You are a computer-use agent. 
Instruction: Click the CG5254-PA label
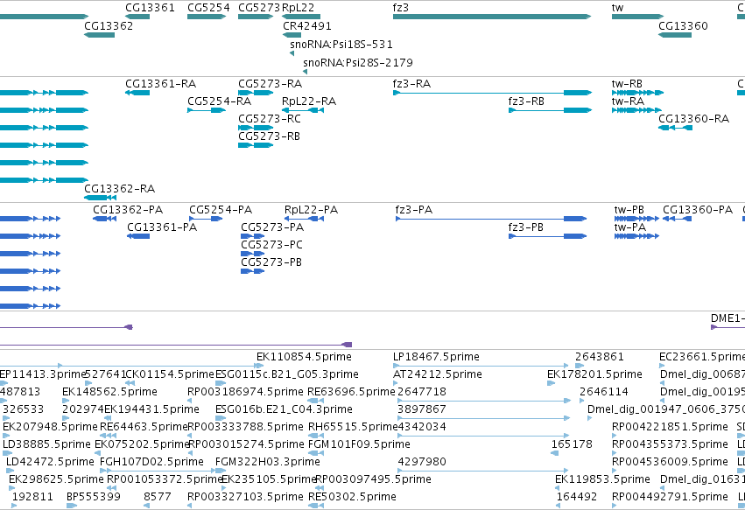(x=221, y=209)
